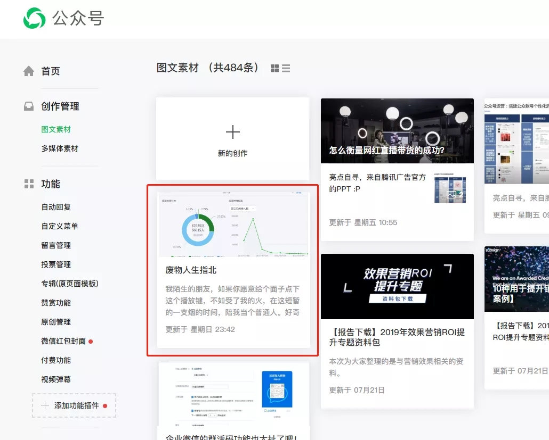Open 图文素材 in sidebar
The width and height of the screenshot is (549, 440).
56,129
